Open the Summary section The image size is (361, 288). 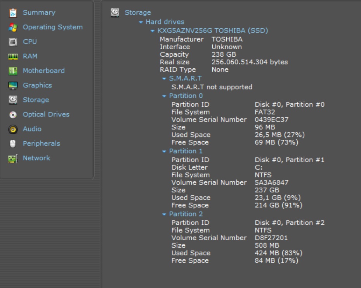point(39,12)
